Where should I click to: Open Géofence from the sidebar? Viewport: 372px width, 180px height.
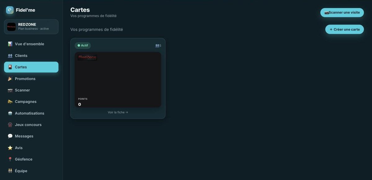point(31,159)
